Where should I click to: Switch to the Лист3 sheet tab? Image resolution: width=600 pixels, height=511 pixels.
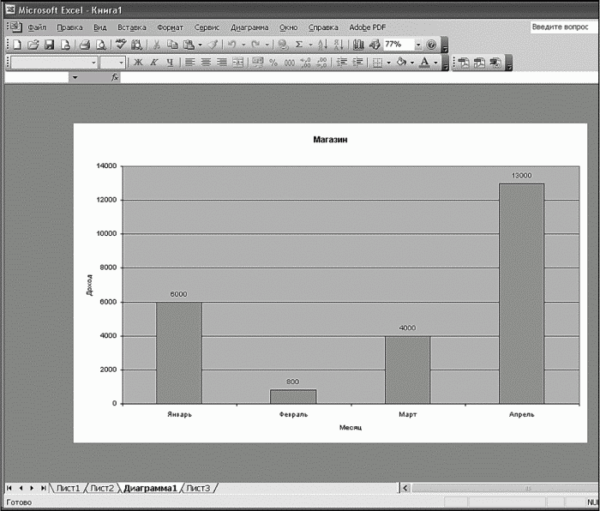click(x=198, y=488)
